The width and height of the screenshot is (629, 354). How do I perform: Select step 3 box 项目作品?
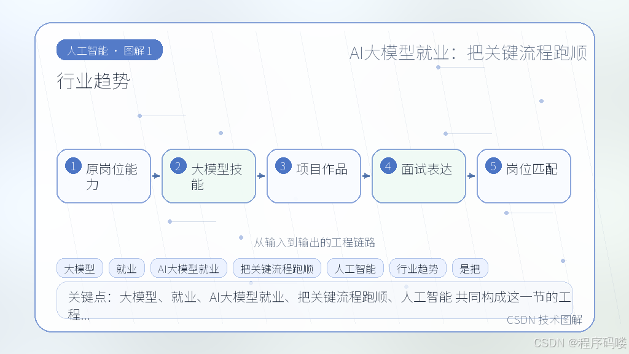click(x=314, y=176)
